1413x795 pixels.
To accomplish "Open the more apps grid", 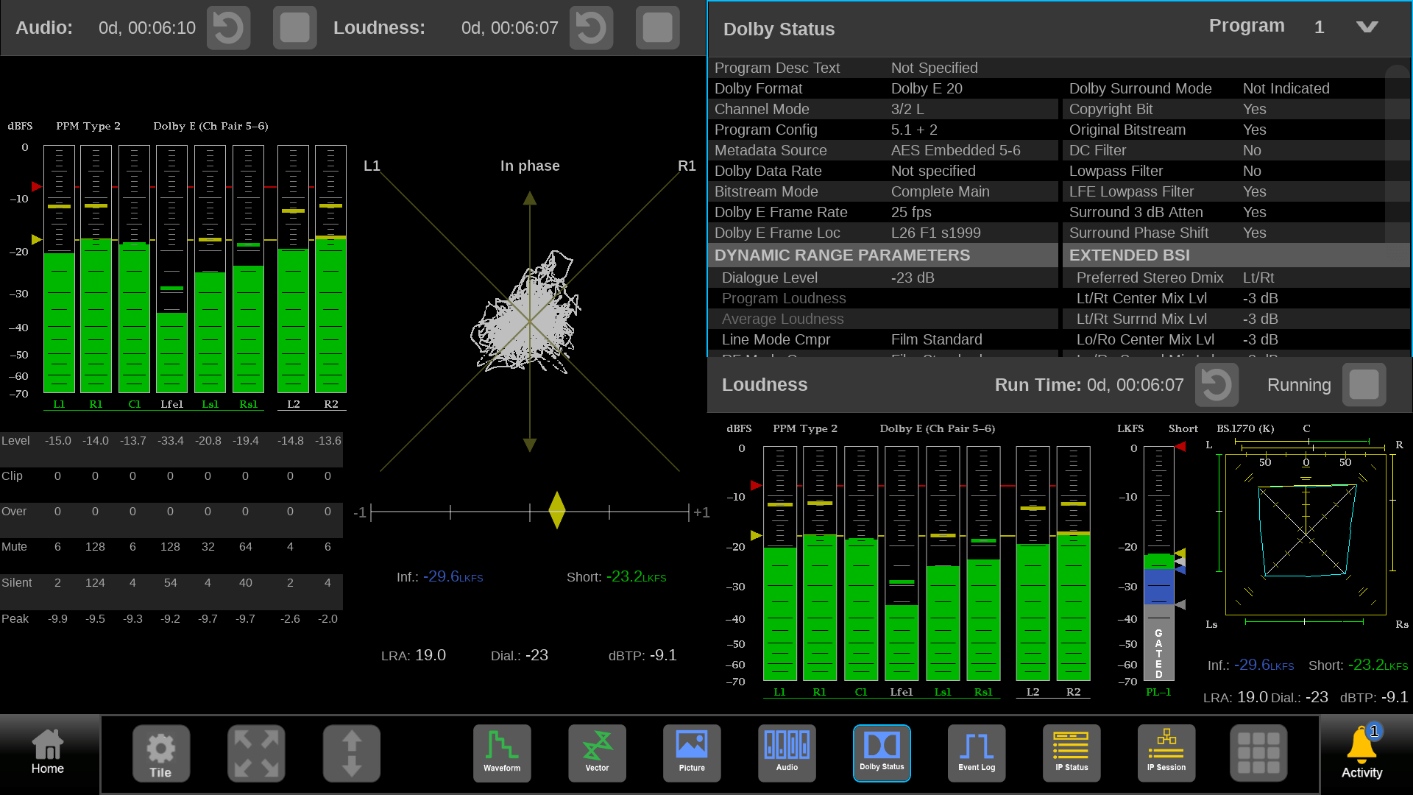I will [x=1258, y=753].
